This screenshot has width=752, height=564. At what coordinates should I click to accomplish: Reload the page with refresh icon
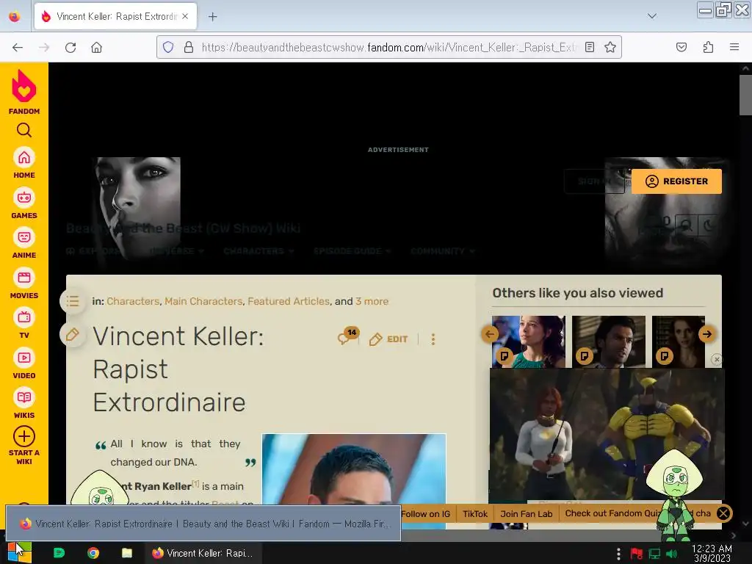[70, 47]
